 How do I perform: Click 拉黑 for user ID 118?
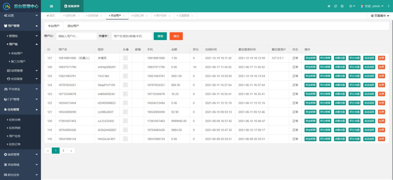click(x=382, y=139)
